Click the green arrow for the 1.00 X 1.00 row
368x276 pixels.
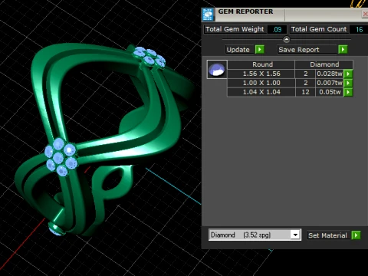pos(348,83)
